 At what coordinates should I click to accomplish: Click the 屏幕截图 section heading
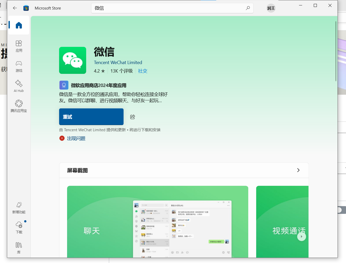coord(77,170)
